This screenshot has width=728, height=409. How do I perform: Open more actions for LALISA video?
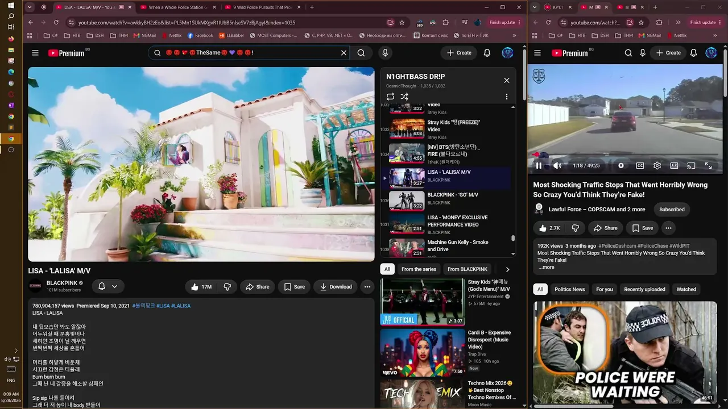pyautogui.click(x=367, y=287)
